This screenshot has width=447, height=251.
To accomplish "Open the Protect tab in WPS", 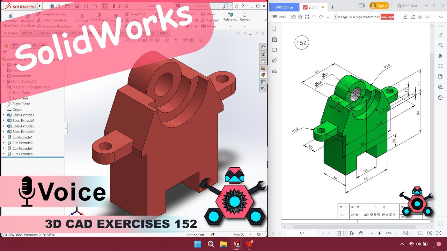I will point(368,17).
